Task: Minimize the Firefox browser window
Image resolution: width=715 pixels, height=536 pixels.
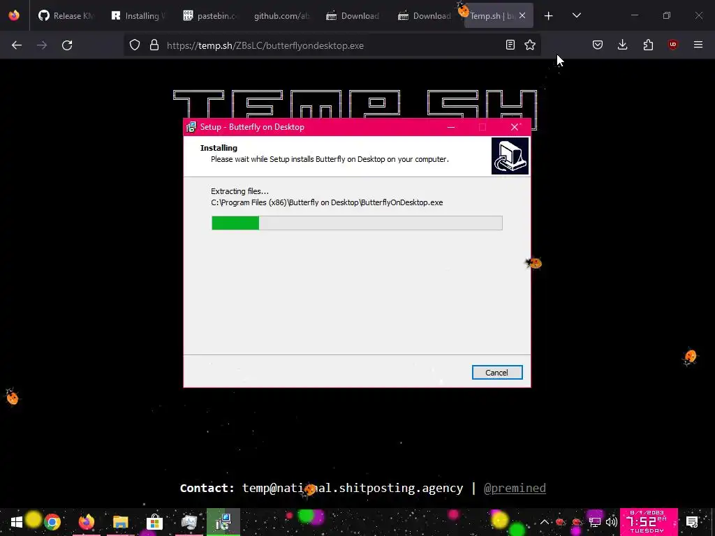Action: click(x=634, y=15)
